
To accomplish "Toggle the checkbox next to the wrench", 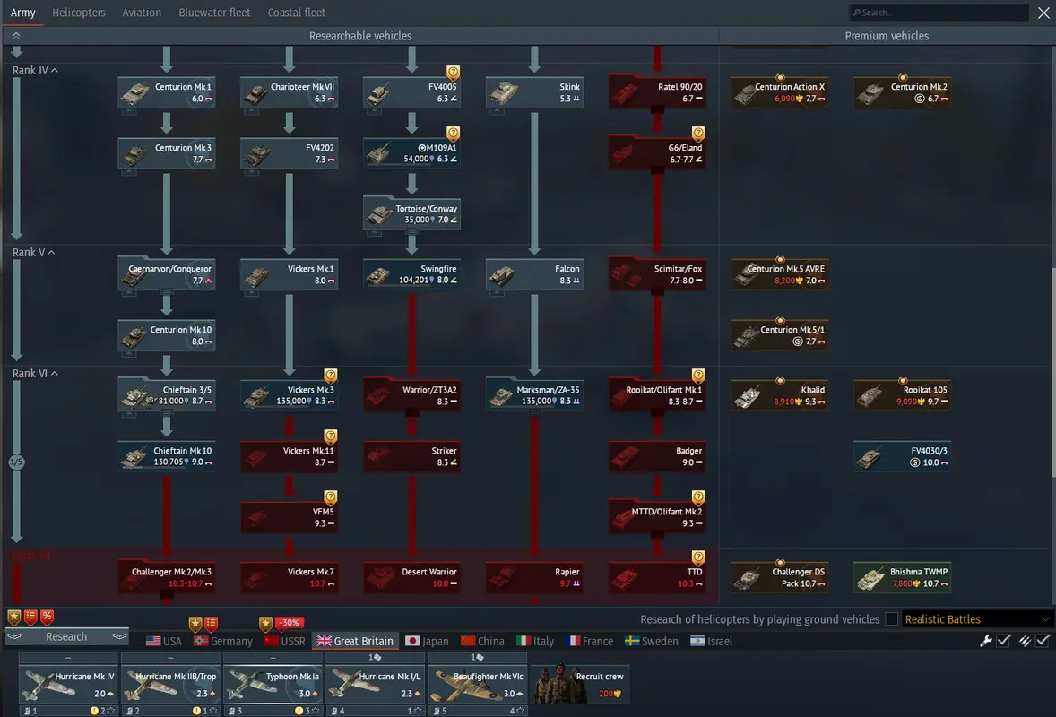I will pos(1004,641).
